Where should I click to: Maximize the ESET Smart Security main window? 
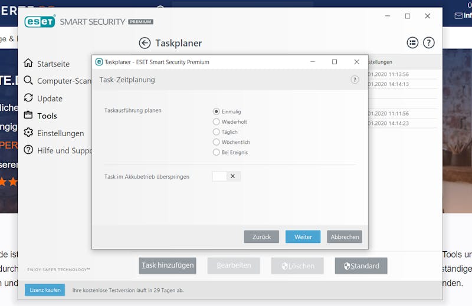coord(408,16)
